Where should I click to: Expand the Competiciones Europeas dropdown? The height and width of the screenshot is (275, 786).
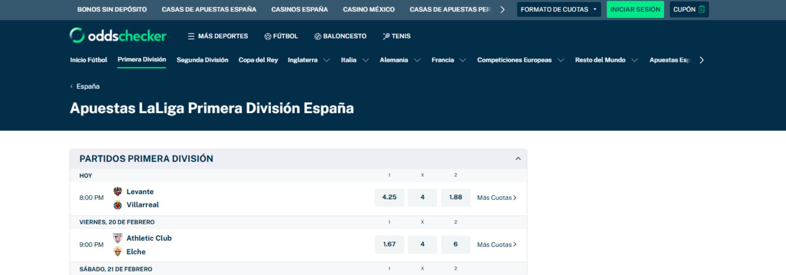[520, 60]
